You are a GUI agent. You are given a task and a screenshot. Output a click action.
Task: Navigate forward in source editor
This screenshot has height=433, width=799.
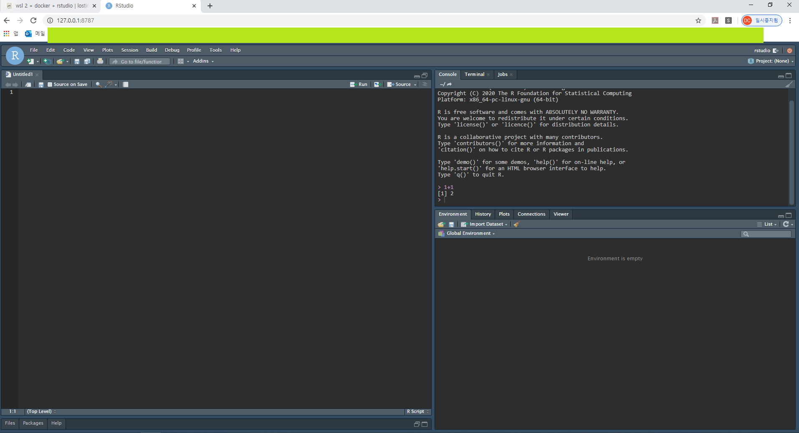tap(15, 84)
